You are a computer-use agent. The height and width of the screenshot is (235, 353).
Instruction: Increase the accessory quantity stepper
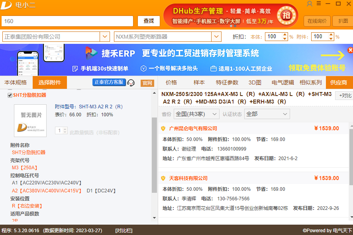point(65,129)
